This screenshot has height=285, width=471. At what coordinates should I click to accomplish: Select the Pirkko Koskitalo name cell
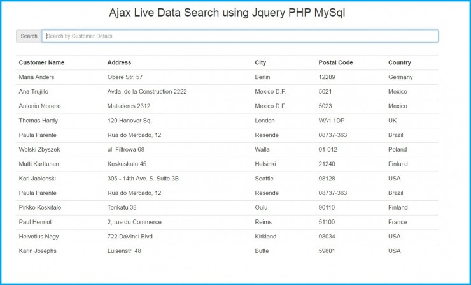click(x=40, y=207)
